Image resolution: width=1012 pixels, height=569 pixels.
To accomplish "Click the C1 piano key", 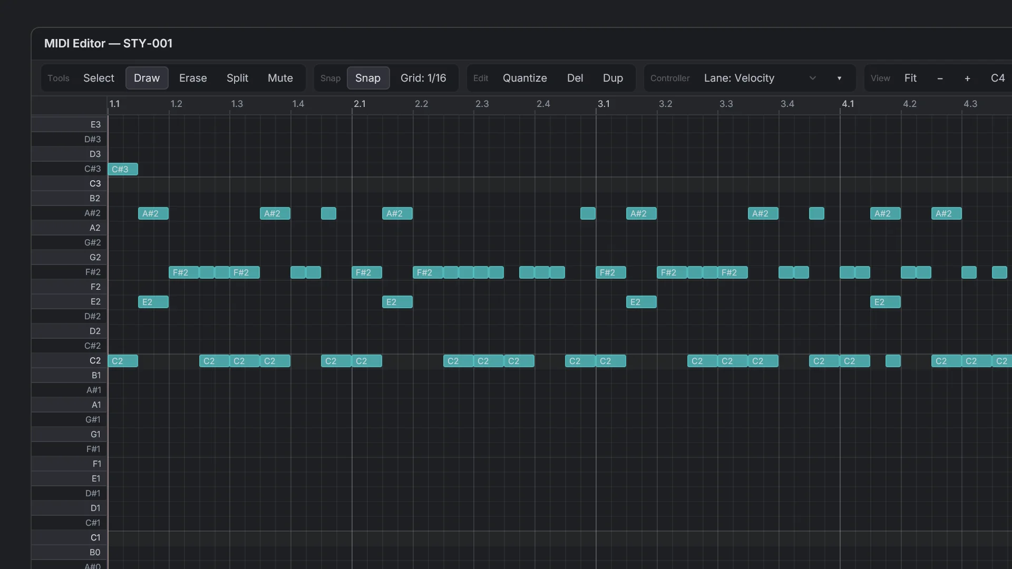I will pyautogui.click(x=69, y=537).
